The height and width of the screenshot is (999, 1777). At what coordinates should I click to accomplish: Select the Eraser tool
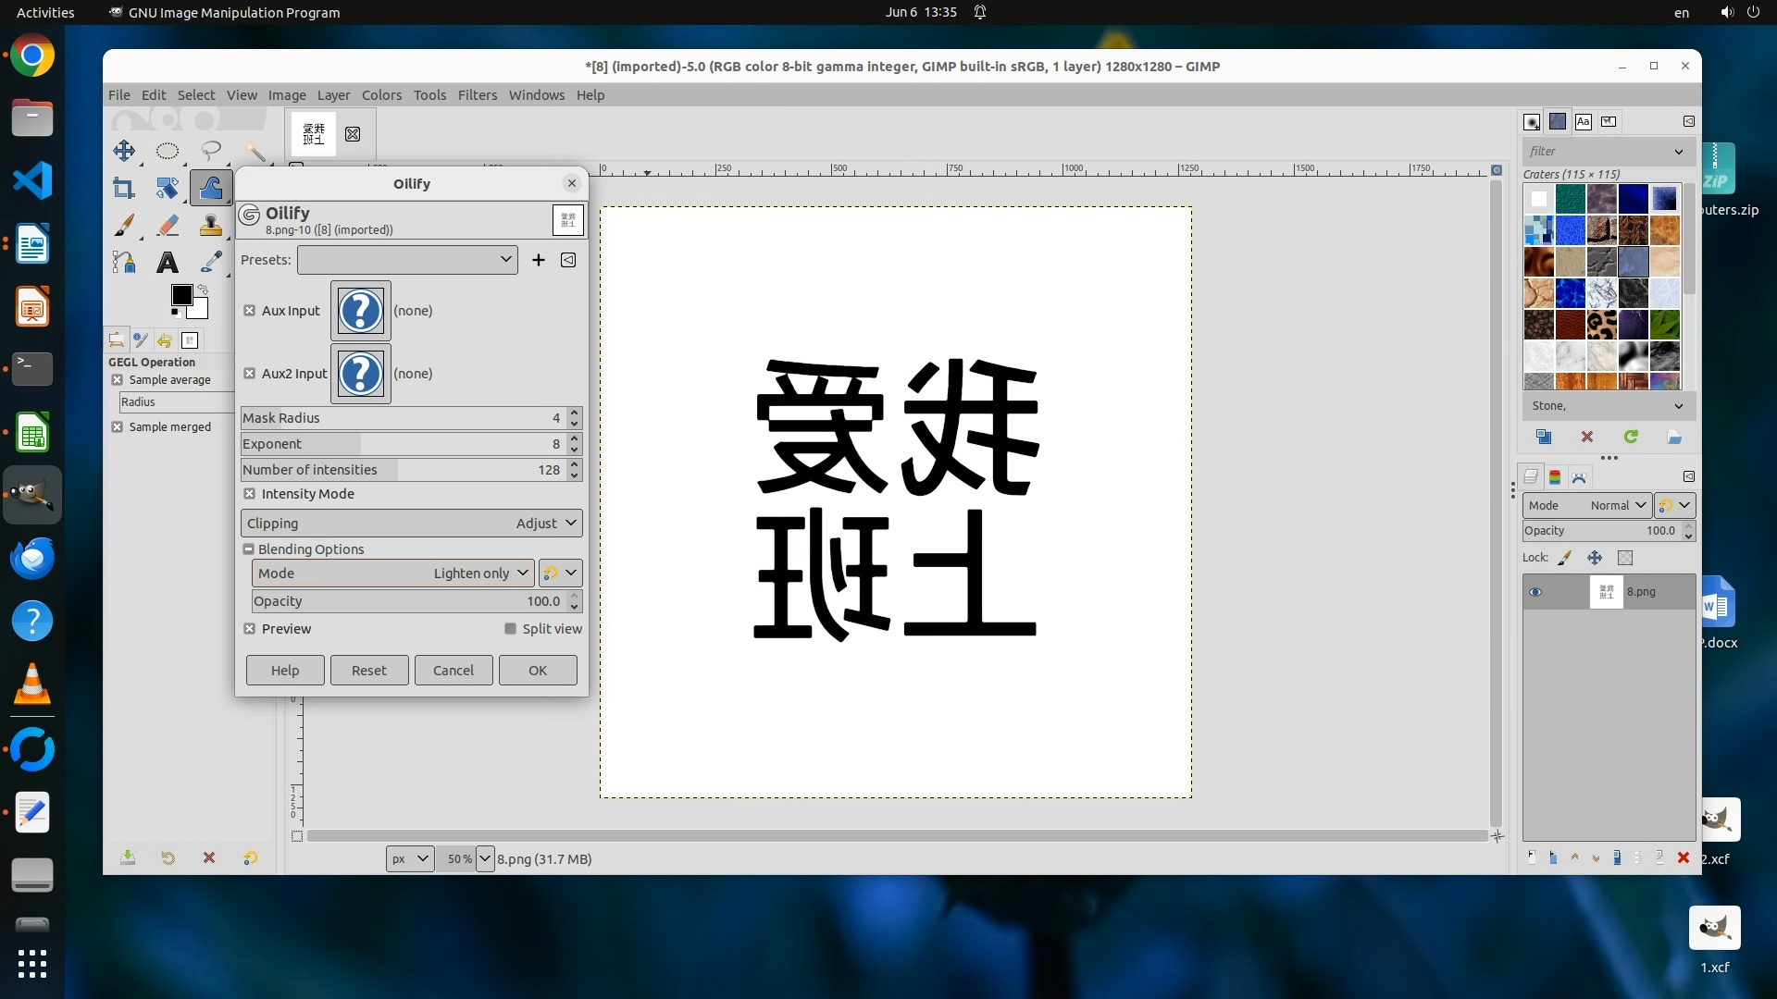(168, 226)
